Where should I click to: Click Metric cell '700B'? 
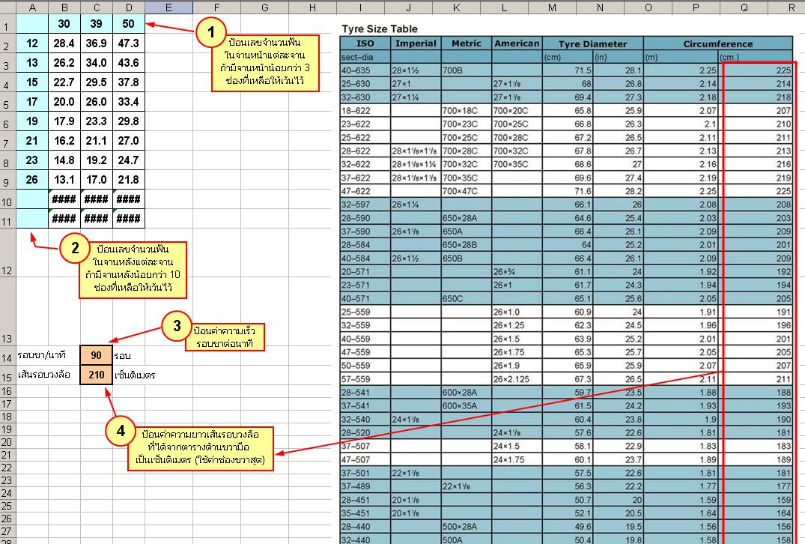coord(467,70)
